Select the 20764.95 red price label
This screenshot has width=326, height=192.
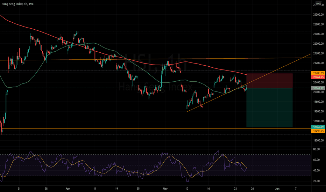tap(318, 77)
